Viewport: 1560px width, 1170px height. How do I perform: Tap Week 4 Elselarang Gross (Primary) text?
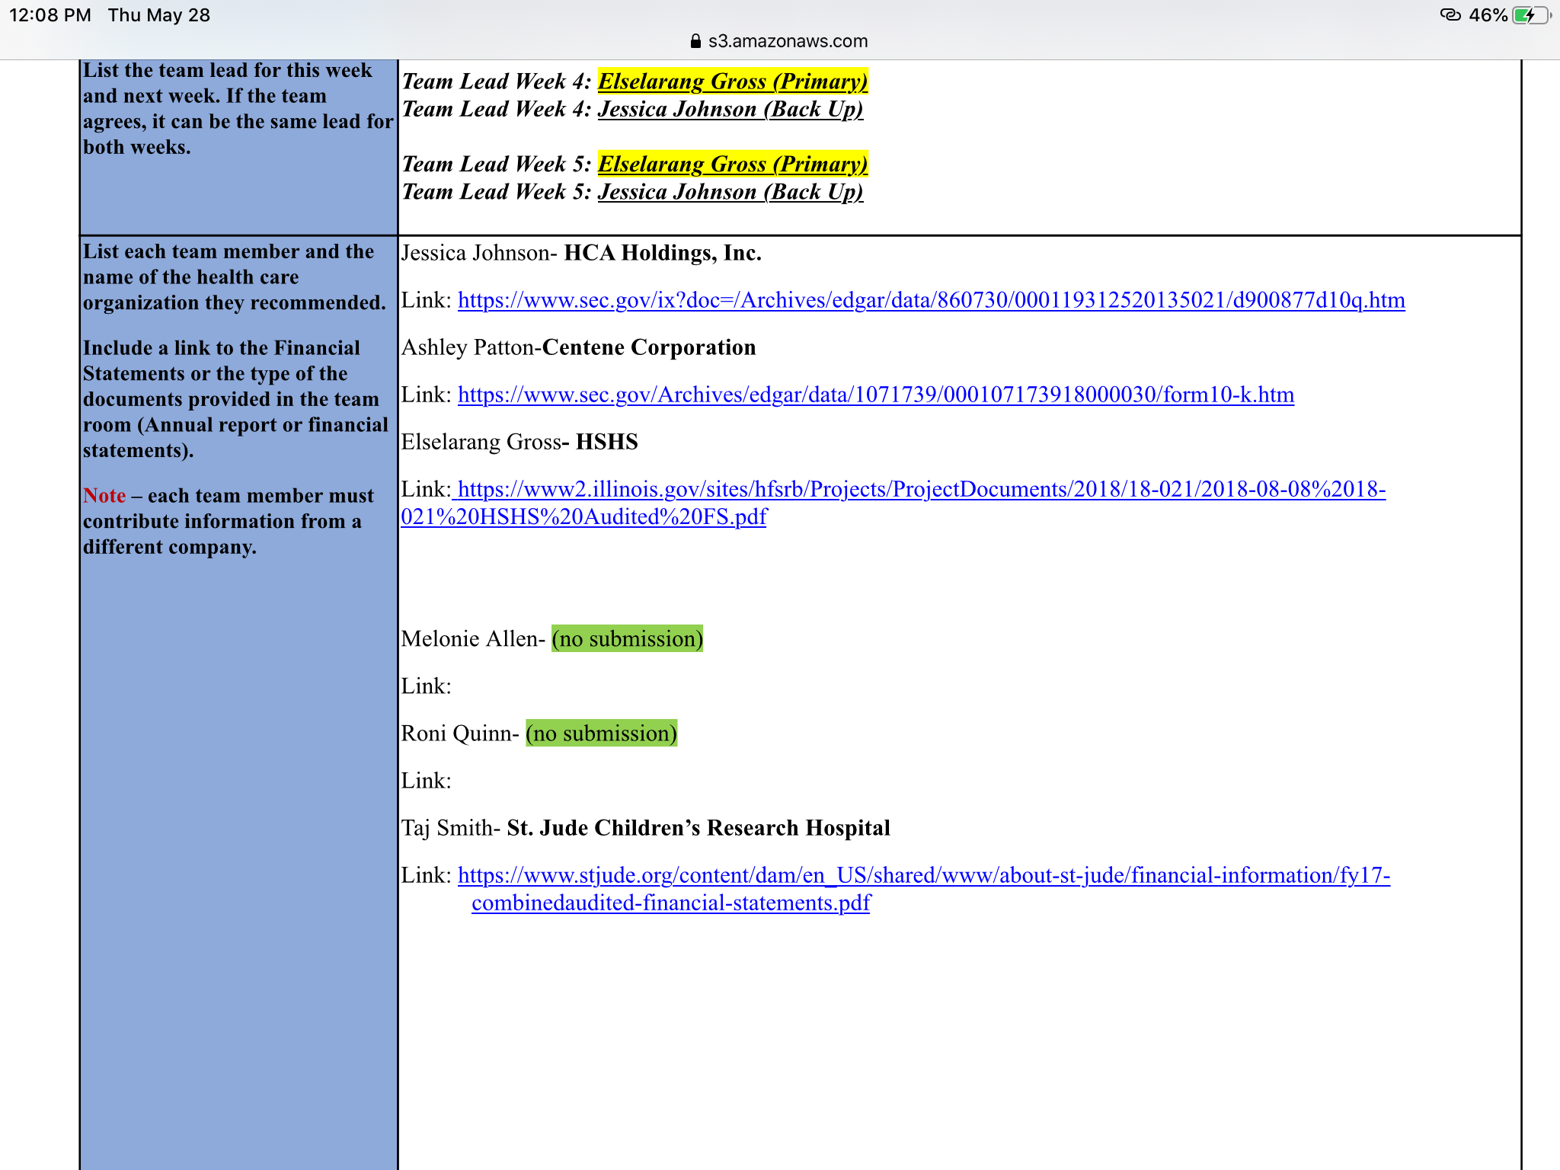733,82
